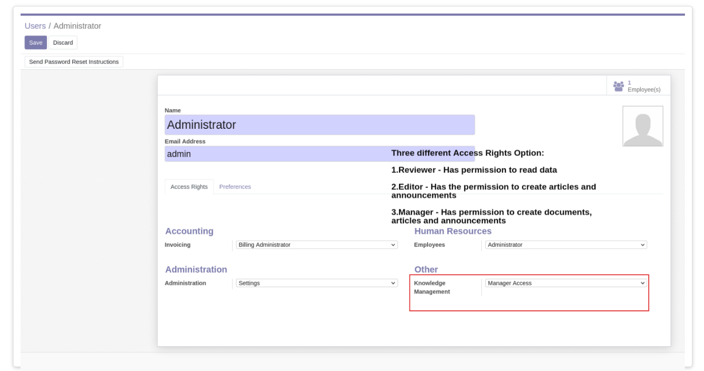Select the Access Rights tab

pyautogui.click(x=189, y=187)
